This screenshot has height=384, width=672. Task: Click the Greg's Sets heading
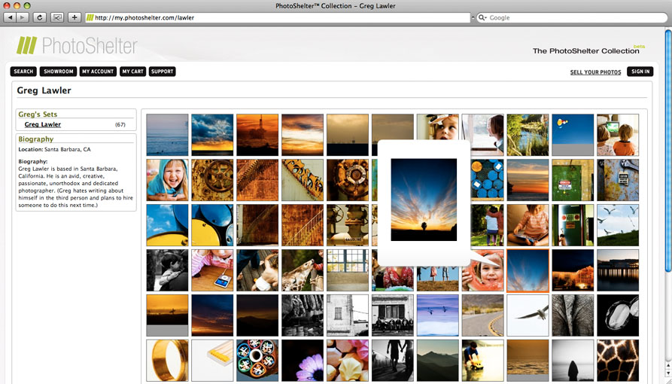click(38, 114)
